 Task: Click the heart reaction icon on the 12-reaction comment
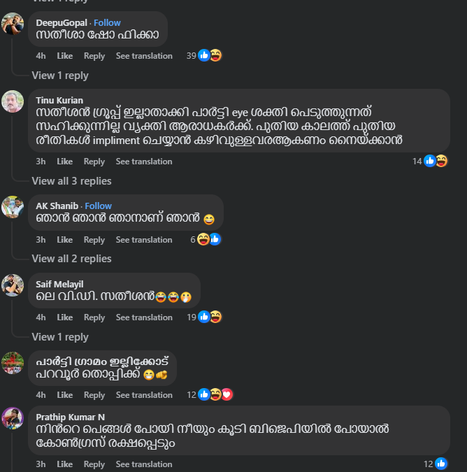click(227, 394)
